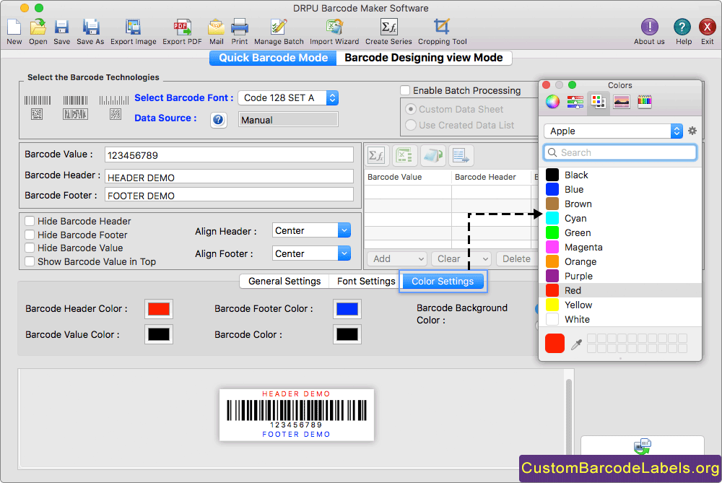Screen dimensions: 722x483
Task: Click the Barcode Header Color swatch
Action: coord(159,308)
